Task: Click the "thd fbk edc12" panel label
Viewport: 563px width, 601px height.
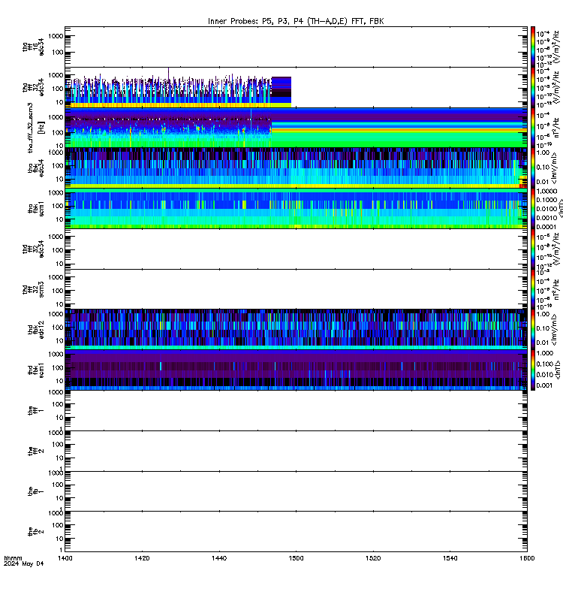Action: tap(36, 330)
